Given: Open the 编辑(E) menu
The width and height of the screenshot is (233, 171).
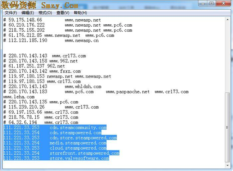Looking at the screenshot, I should (28, 13).
